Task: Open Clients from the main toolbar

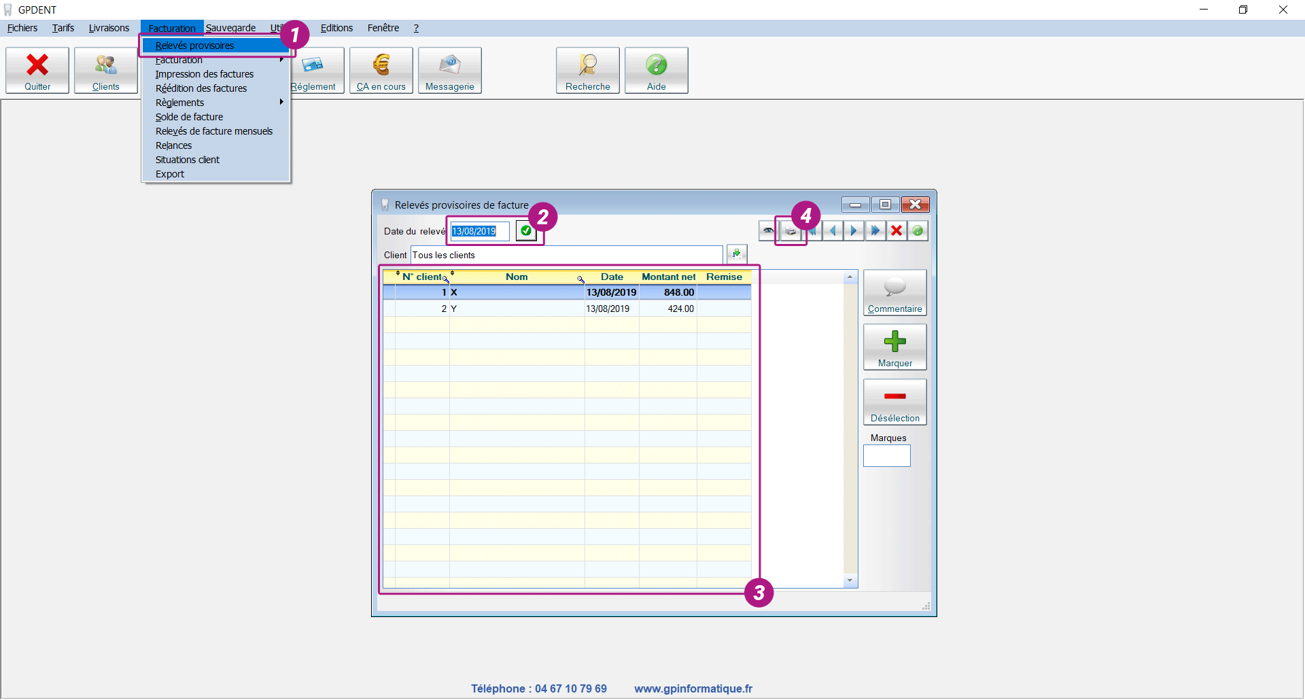Action: [x=105, y=70]
